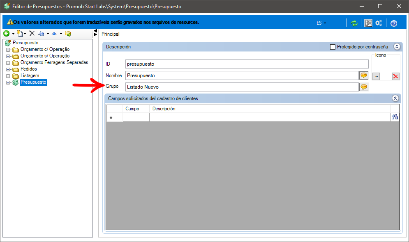
Task: Click the Campo column header
Action: [136, 109]
